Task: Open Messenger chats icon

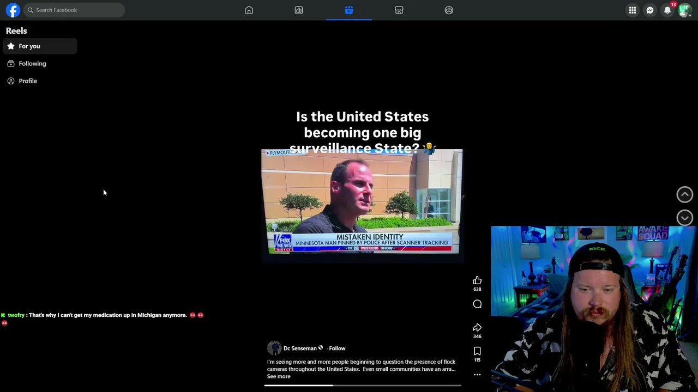Action: (650, 10)
